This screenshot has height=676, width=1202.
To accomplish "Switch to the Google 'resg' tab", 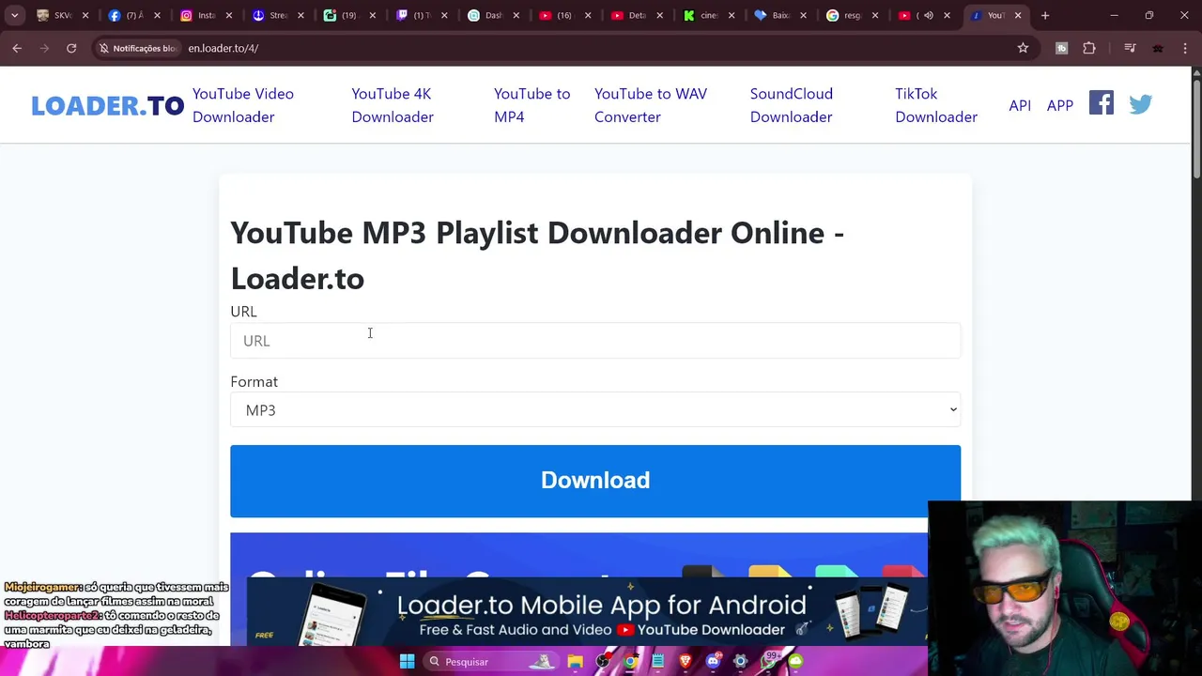I will (x=852, y=15).
